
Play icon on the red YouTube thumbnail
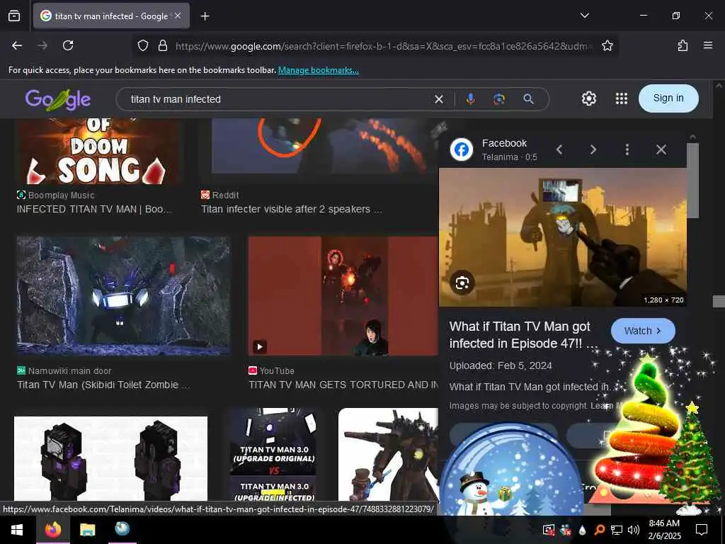pyautogui.click(x=260, y=346)
